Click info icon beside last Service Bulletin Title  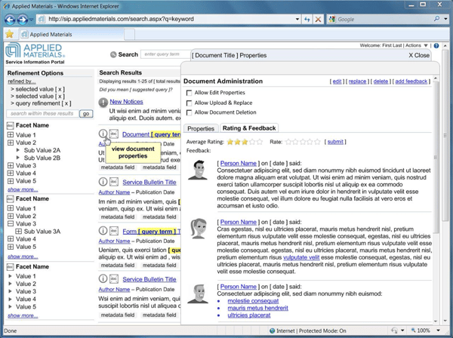[103, 278]
